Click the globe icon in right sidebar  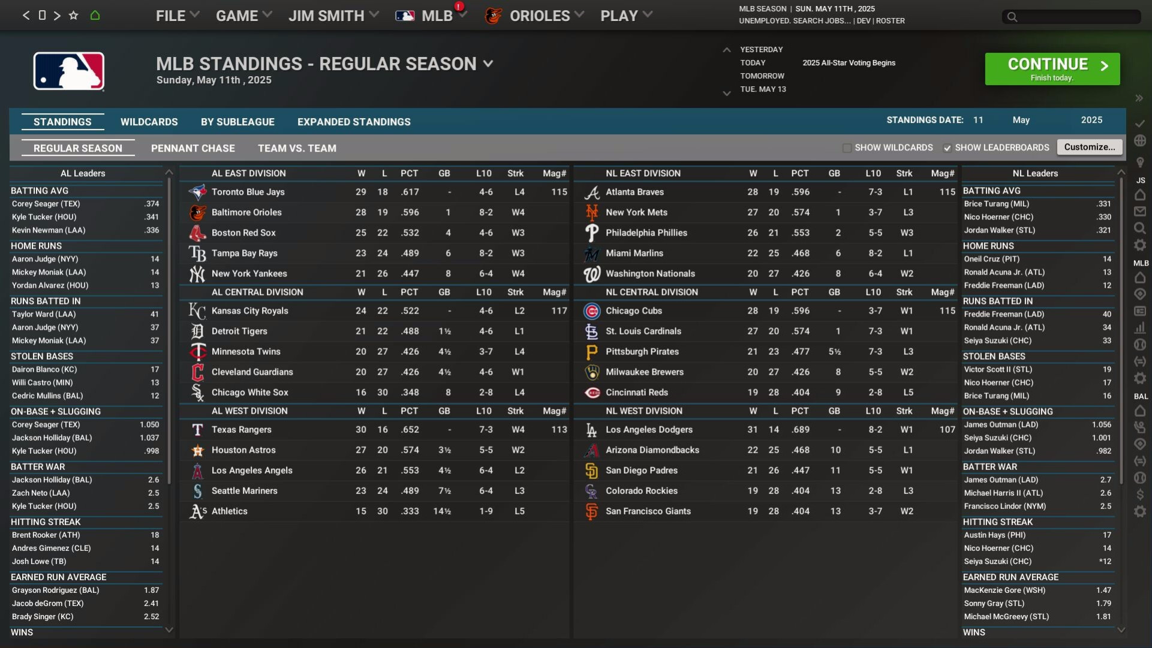(1140, 141)
